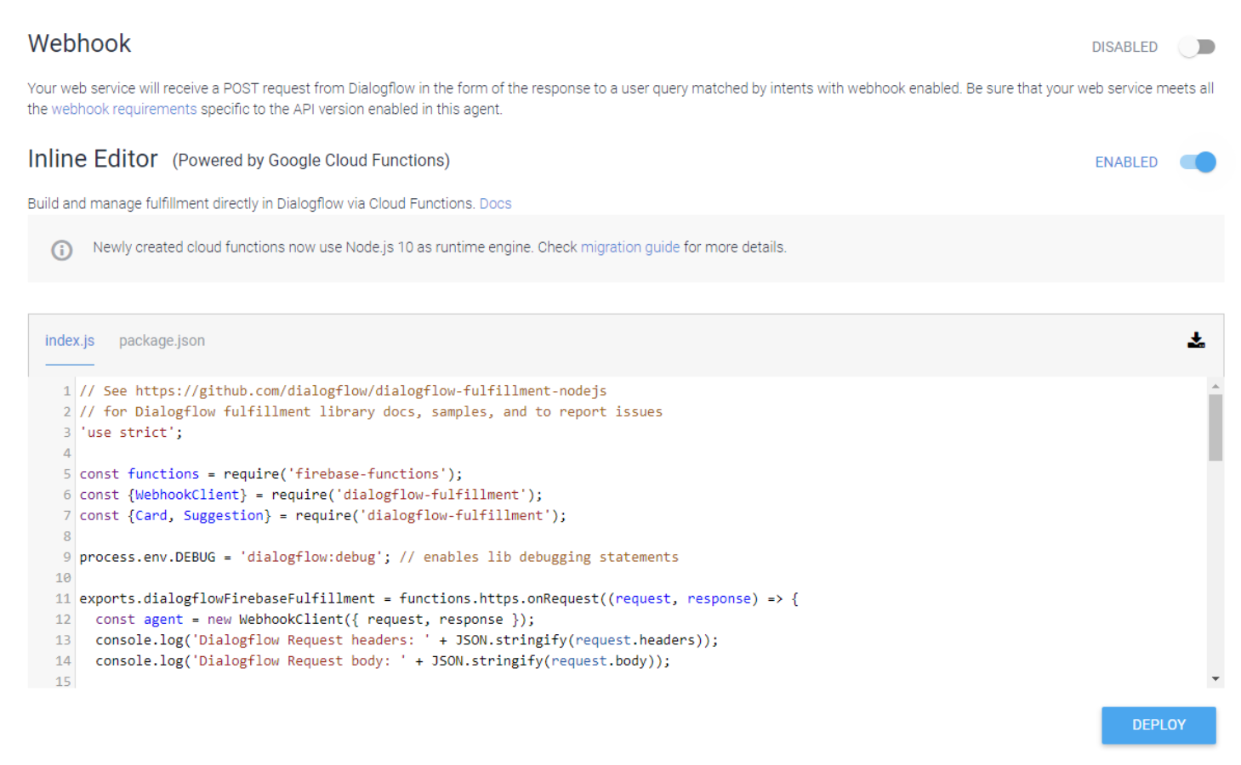The height and width of the screenshot is (765, 1241).
Task: Click the ENABLED label for Inline Editor
Action: pos(1126,161)
